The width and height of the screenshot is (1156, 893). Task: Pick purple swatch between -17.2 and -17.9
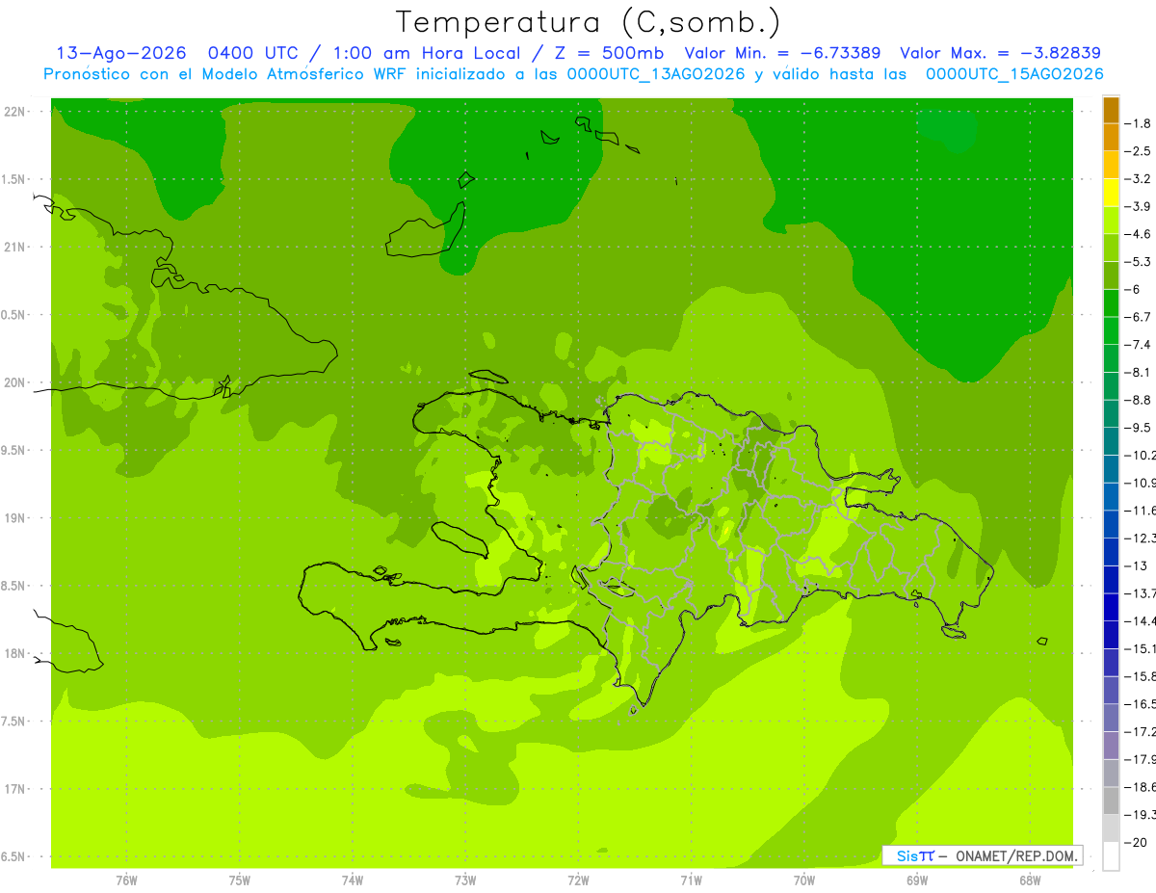pos(1111,745)
